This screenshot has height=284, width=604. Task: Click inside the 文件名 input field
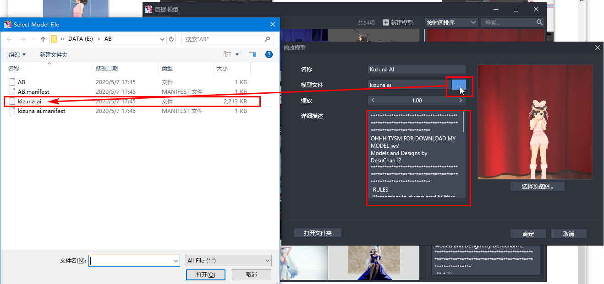tap(133, 260)
